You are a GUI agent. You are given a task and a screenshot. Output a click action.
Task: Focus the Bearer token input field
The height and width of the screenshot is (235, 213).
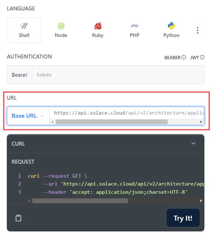118,75
